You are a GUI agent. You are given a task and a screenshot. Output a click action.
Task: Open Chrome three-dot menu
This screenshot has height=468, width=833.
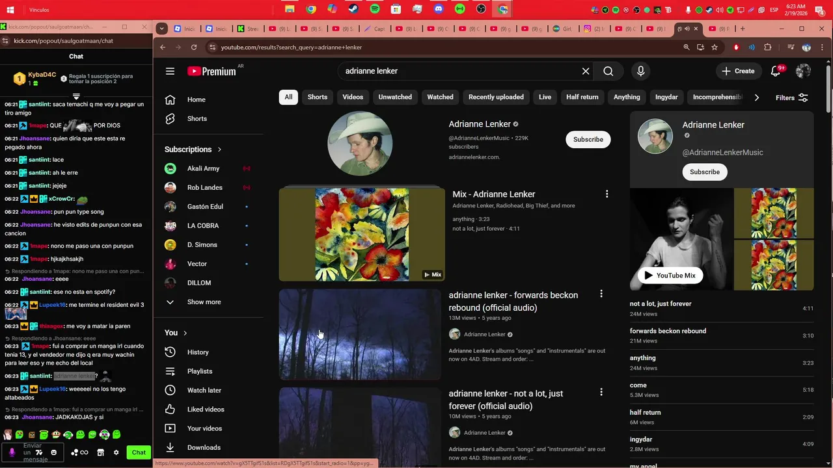823,47
